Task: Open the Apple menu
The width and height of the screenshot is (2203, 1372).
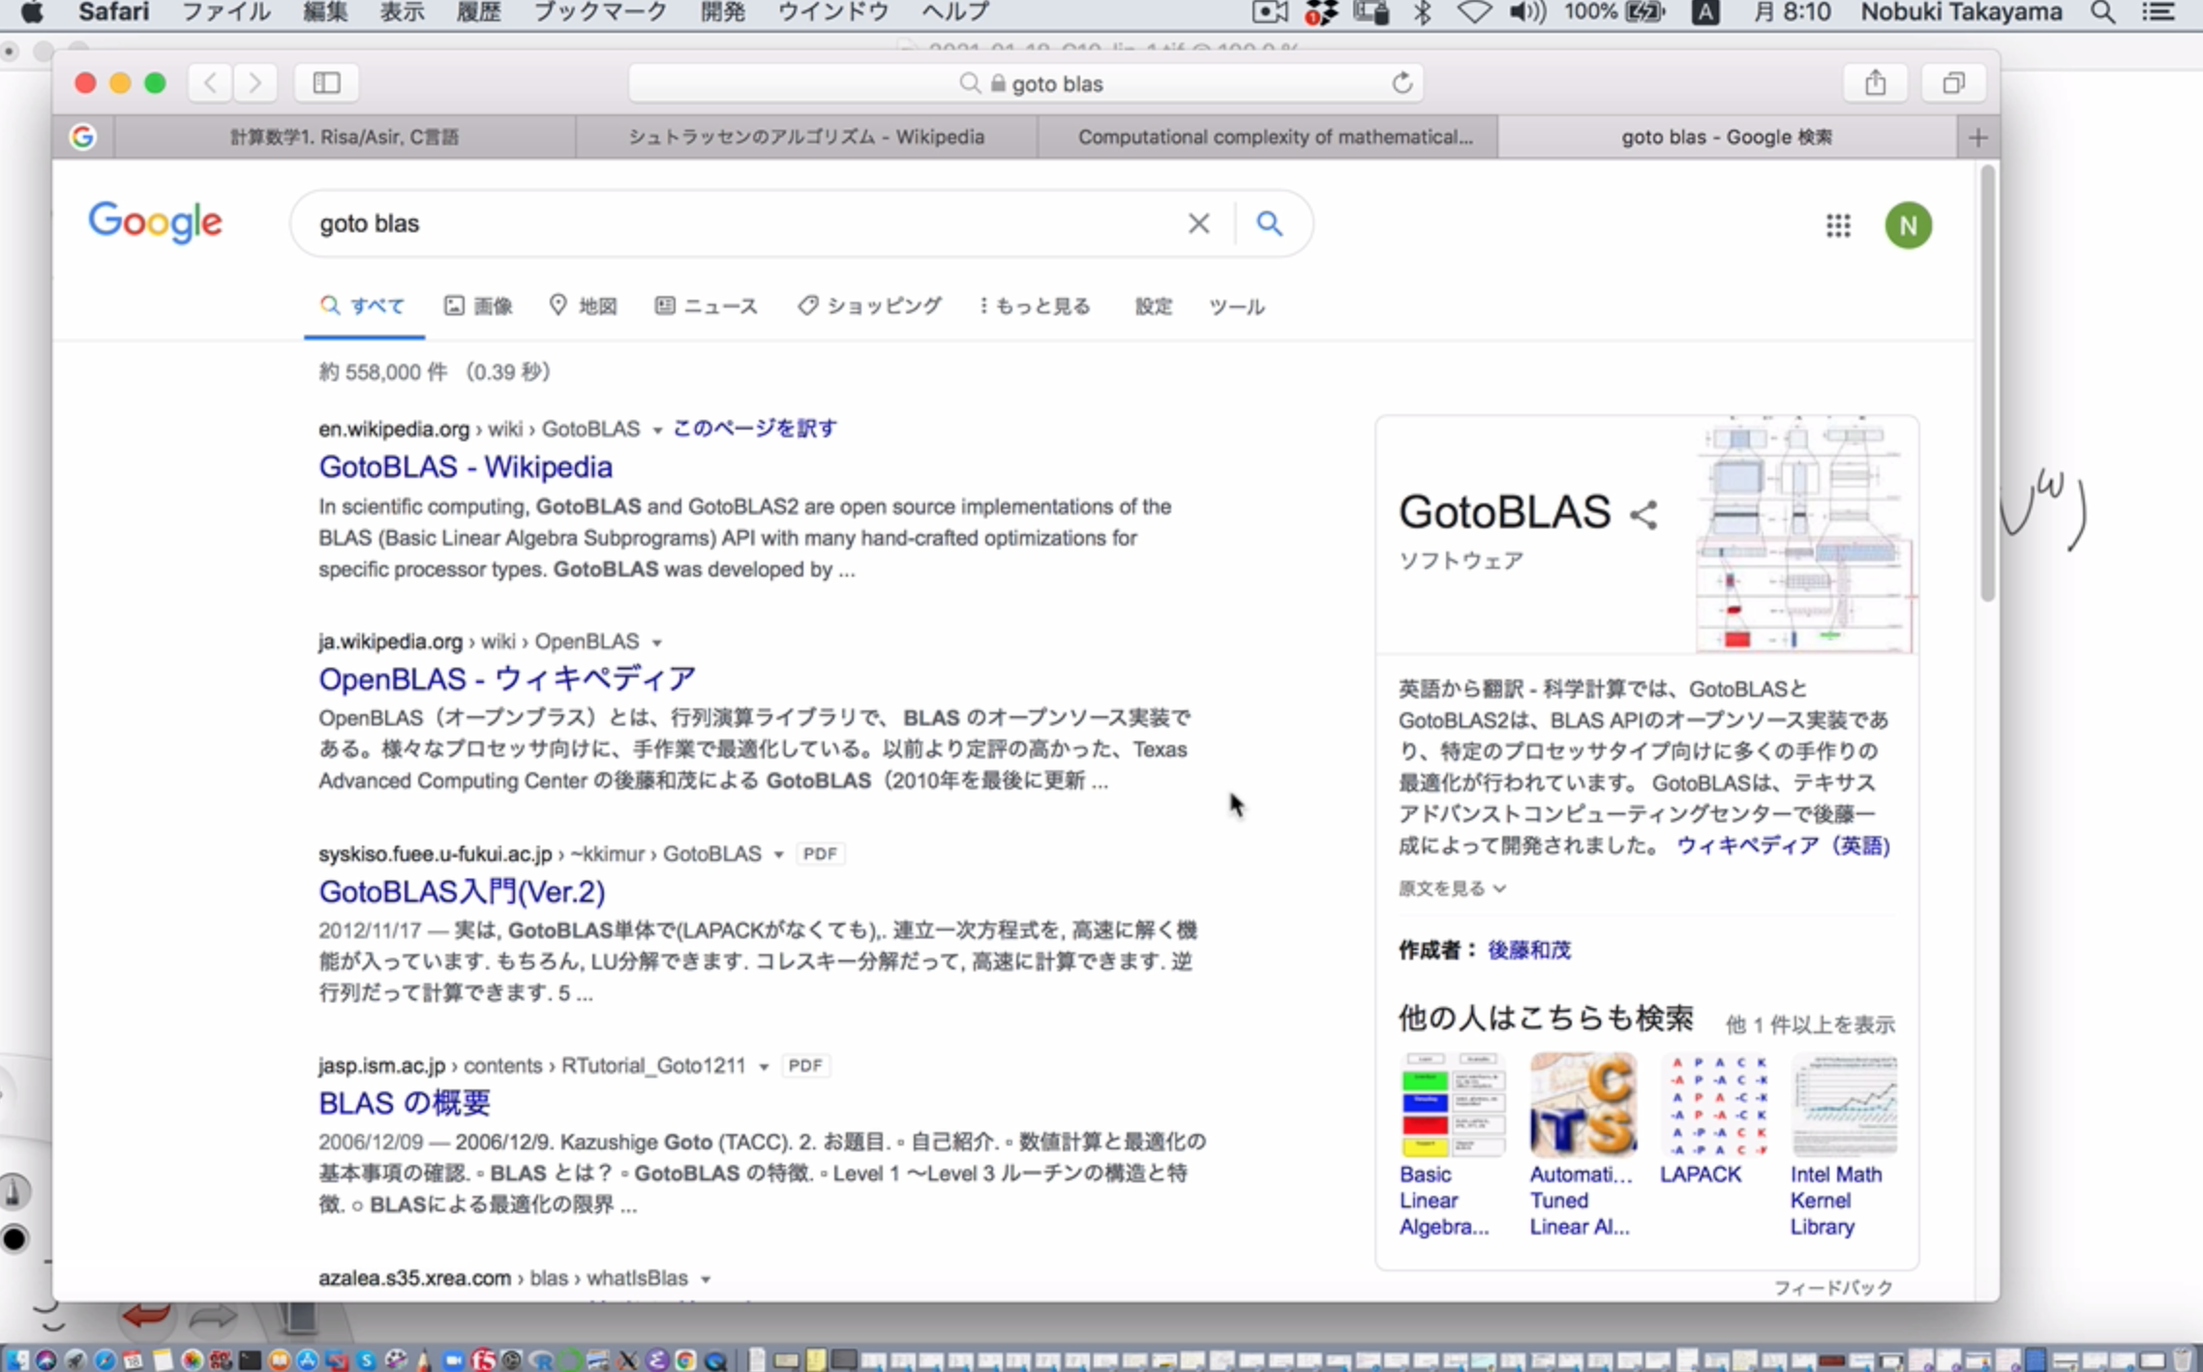Action: click(x=31, y=12)
